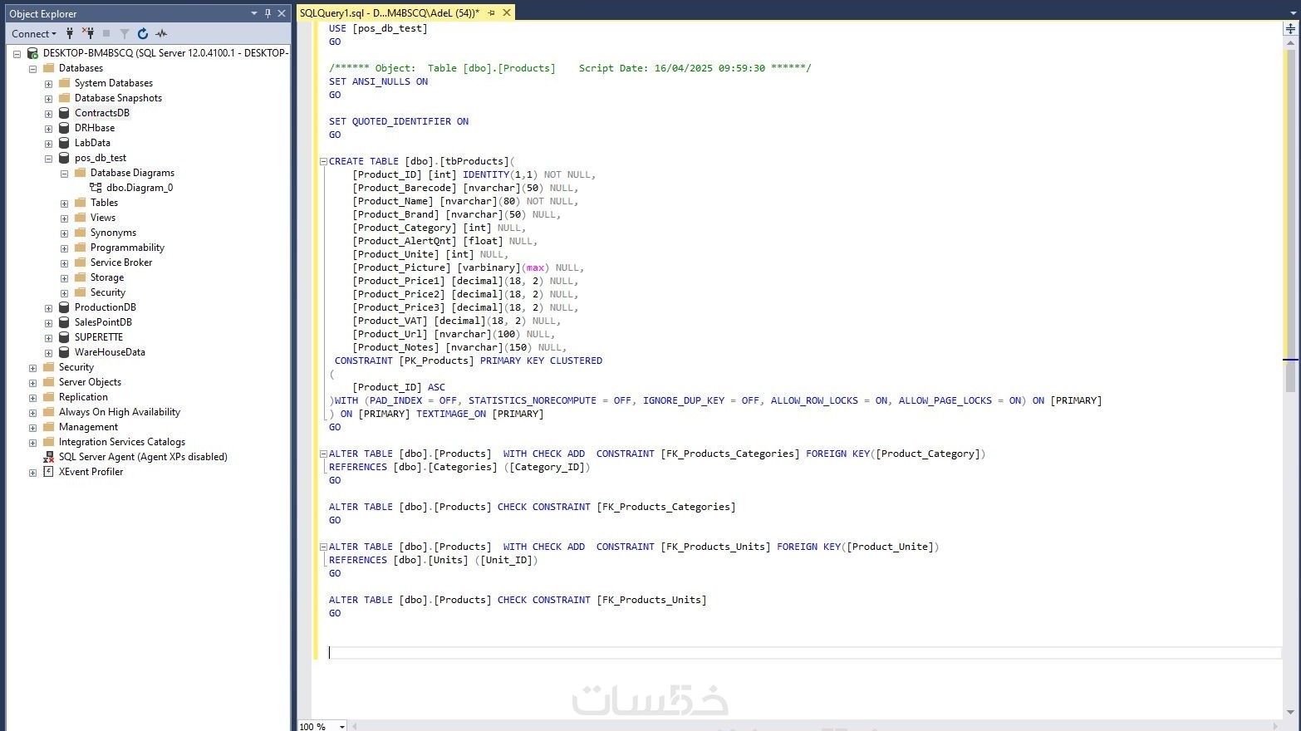The width and height of the screenshot is (1301, 731).
Task: Select the Database Snapshots folder
Action: pos(118,98)
